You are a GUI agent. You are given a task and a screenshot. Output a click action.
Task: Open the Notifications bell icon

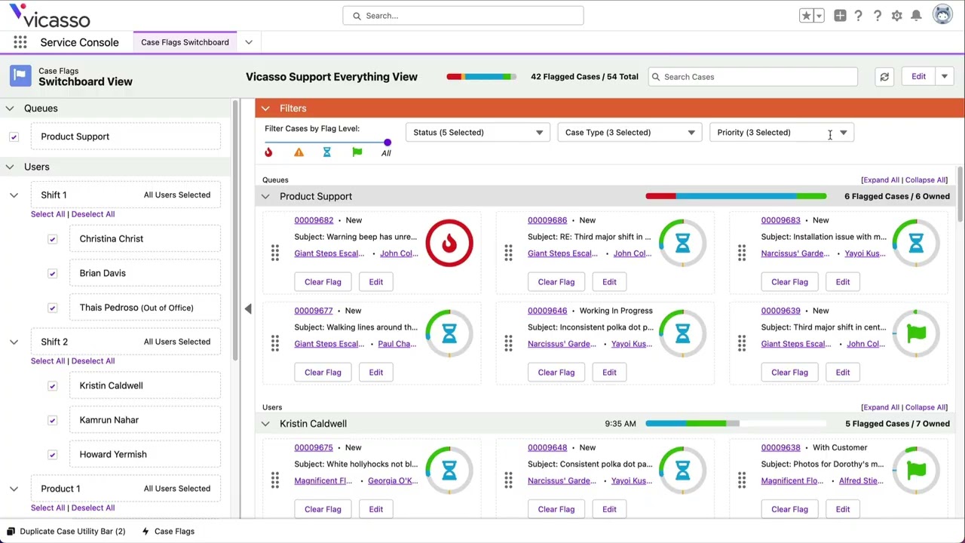[x=916, y=16]
